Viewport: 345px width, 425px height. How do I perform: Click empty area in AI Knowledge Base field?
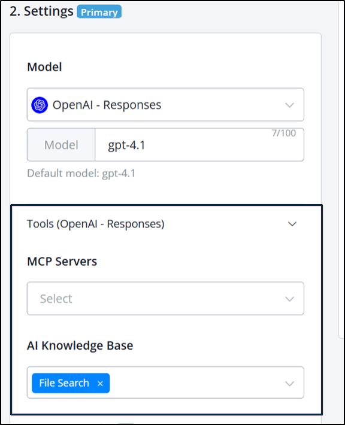(x=195, y=382)
